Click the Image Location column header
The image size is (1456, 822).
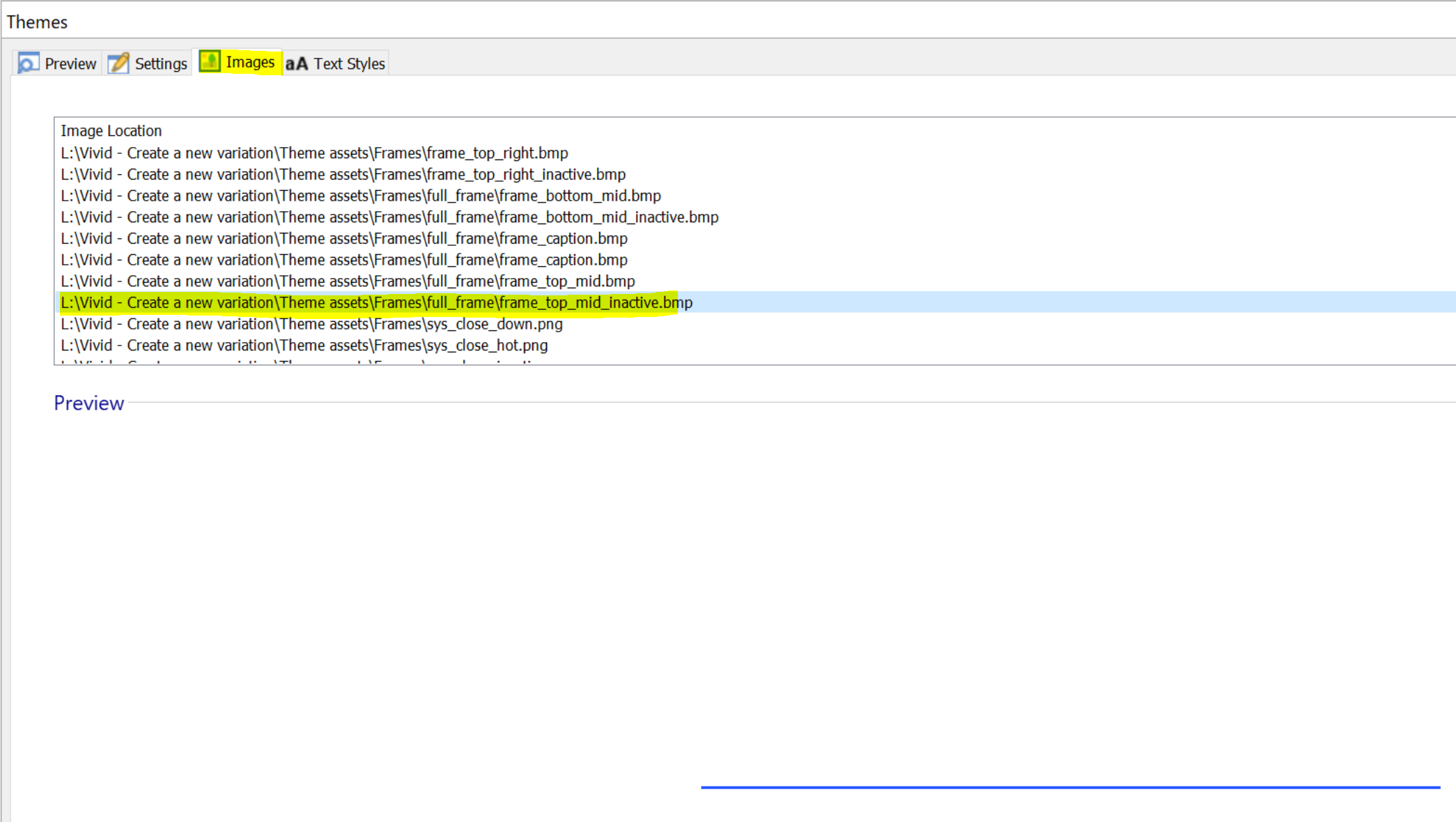(x=111, y=131)
